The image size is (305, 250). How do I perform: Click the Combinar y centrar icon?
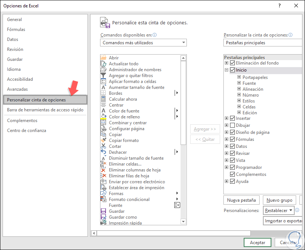[x=103, y=122]
